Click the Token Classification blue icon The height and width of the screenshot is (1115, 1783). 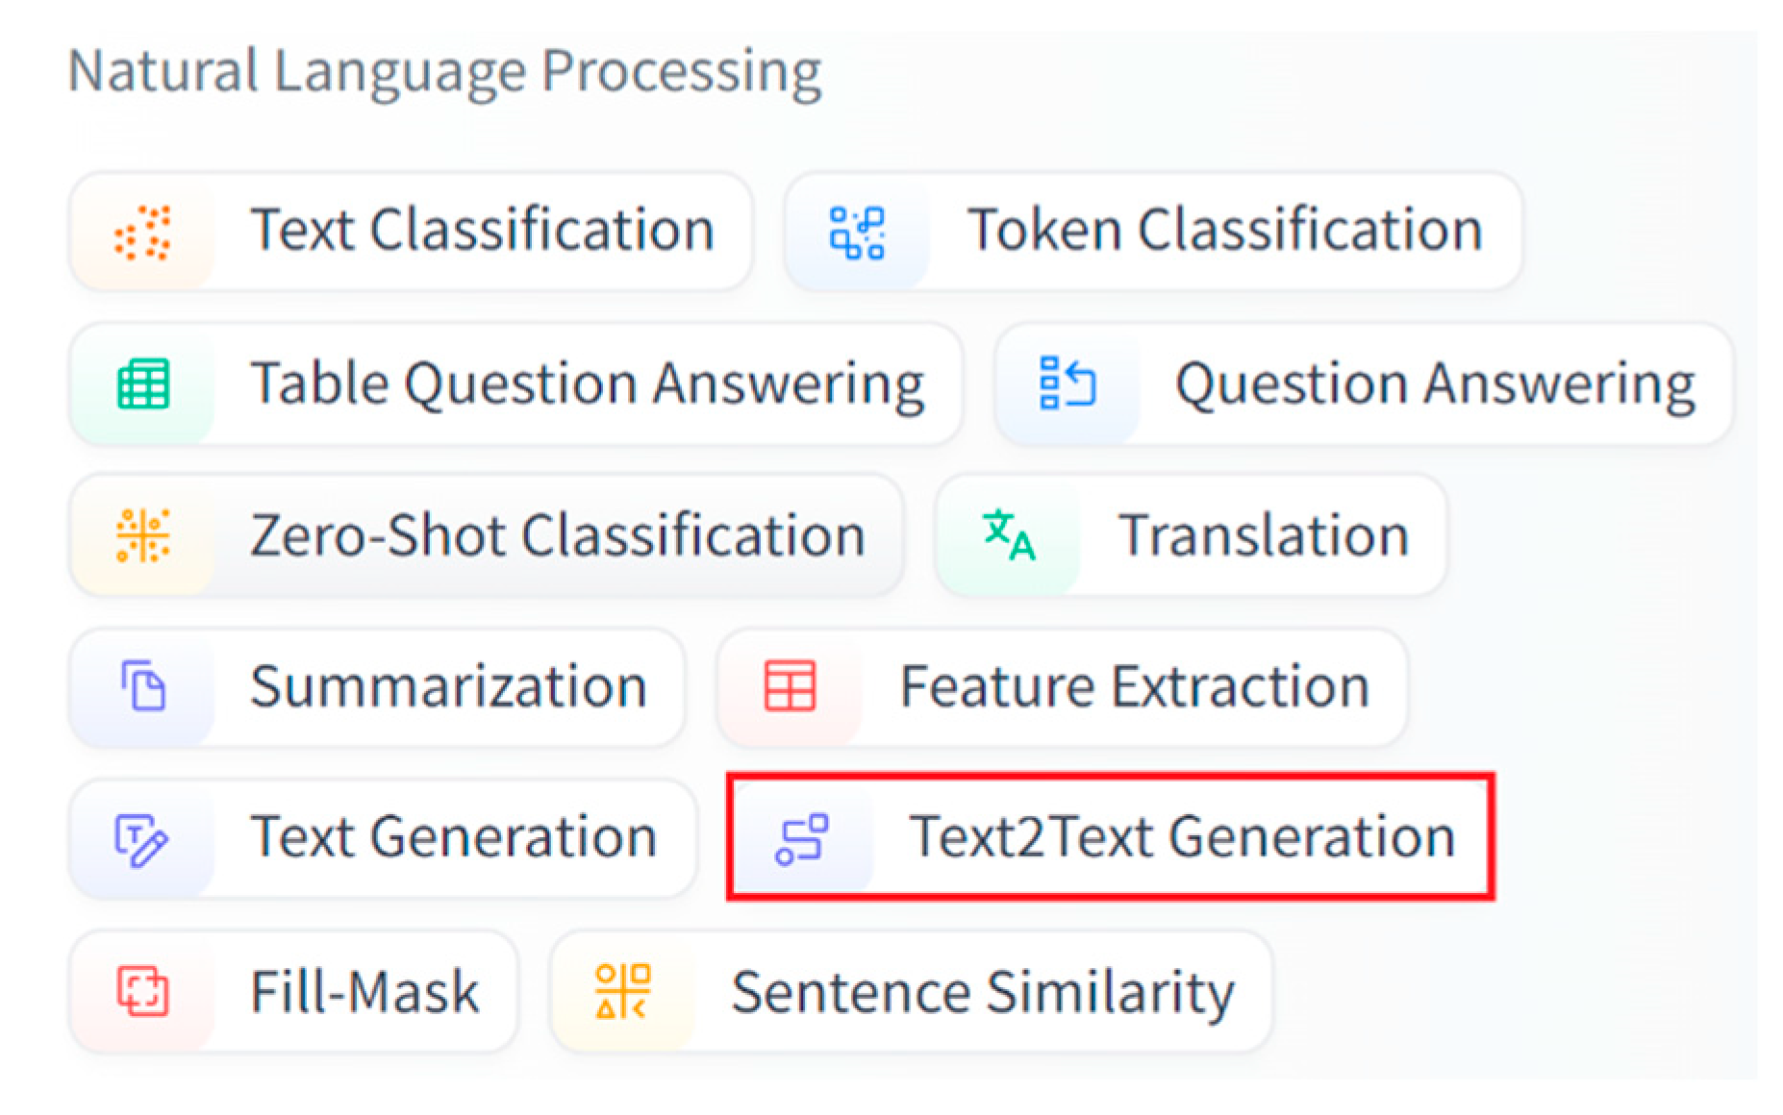[856, 232]
